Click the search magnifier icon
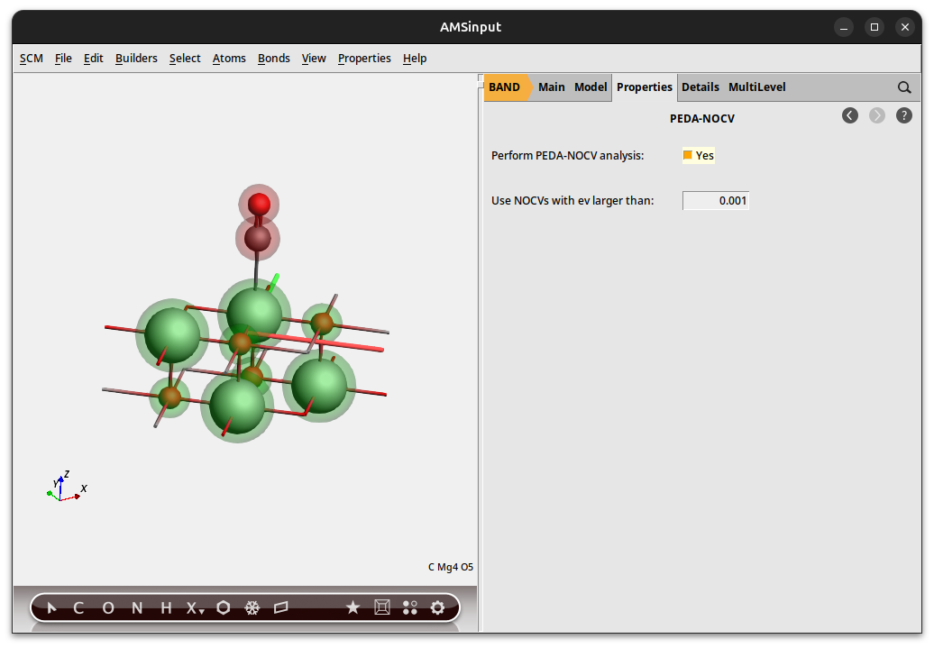The height and width of the screenshot is (648, 934). [x=904, y=87]
